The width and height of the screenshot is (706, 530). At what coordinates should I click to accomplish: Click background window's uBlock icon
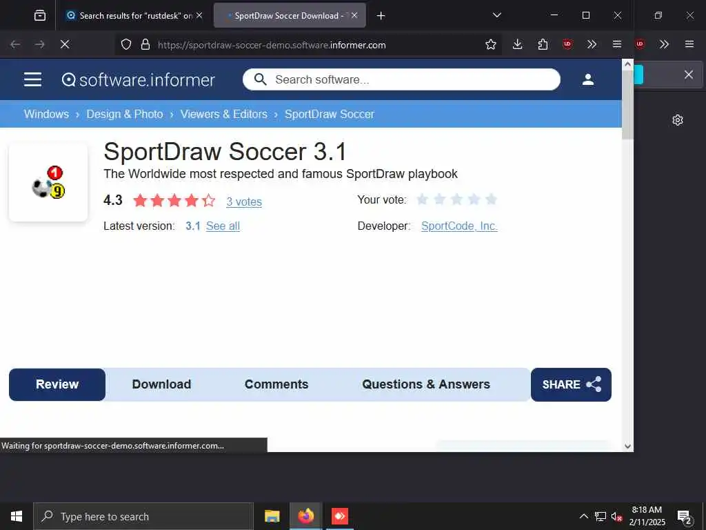640,44
